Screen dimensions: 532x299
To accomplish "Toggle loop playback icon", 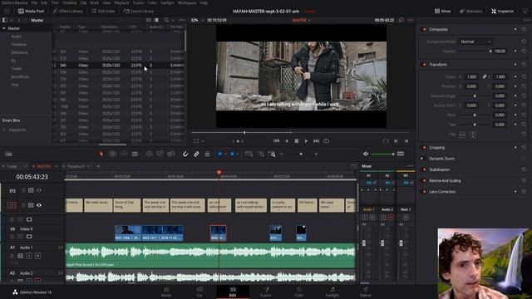I will point(327,141).
